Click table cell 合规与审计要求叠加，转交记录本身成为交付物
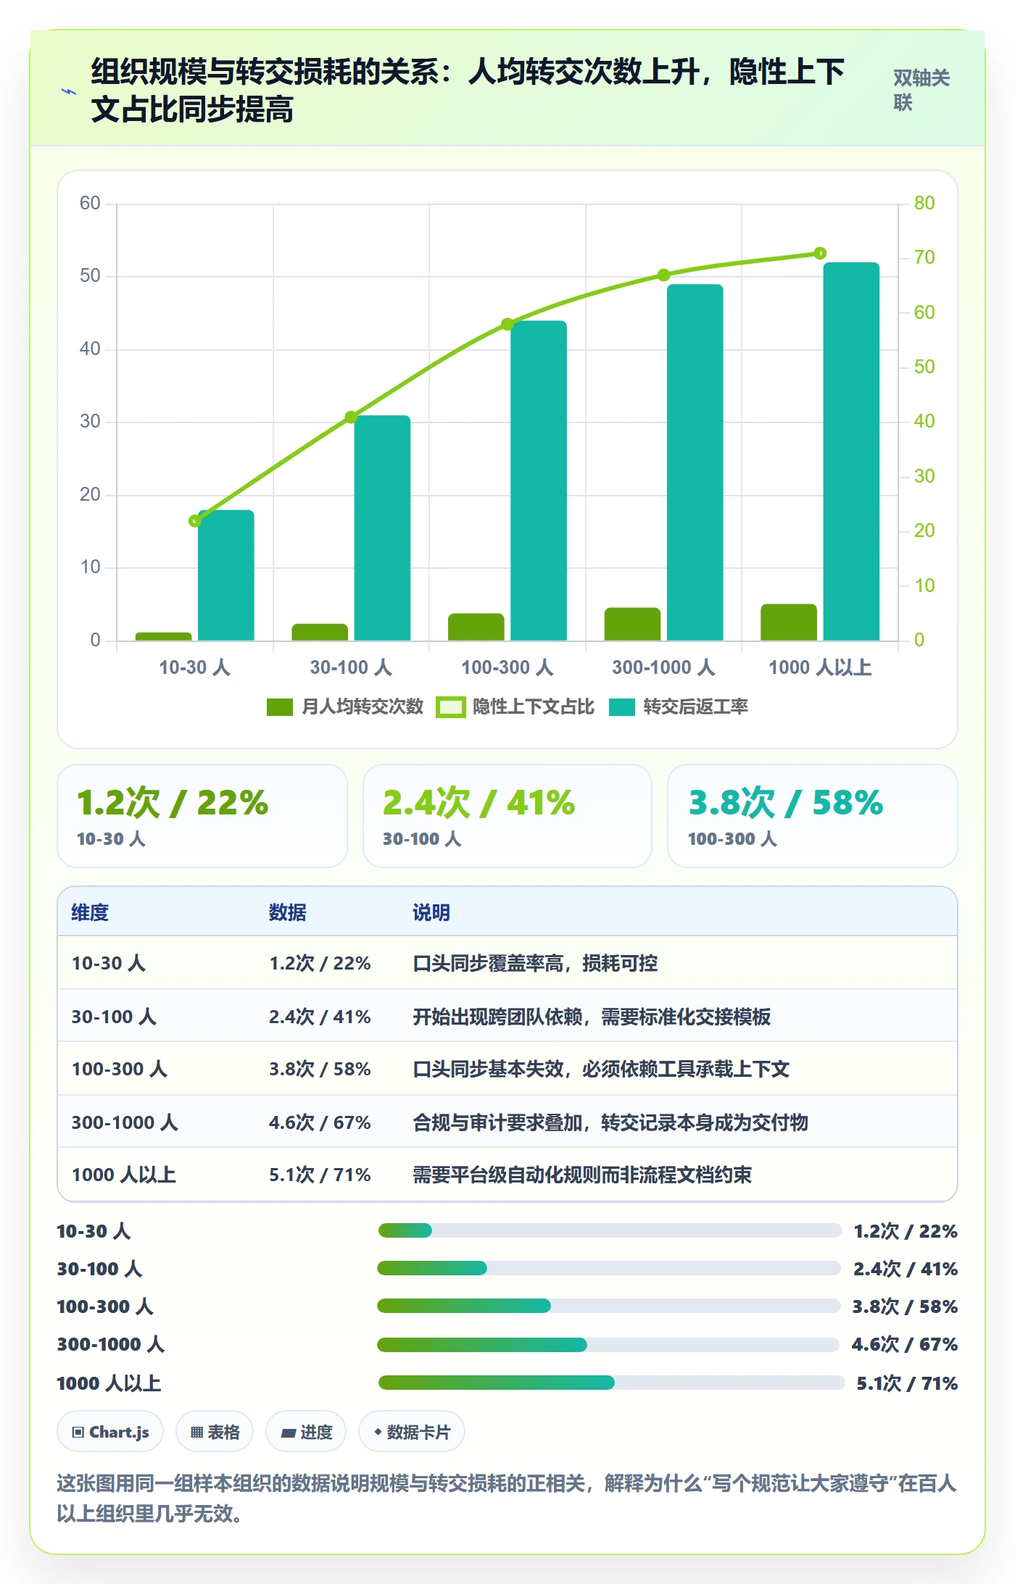The height and width of the screenshot is (1584, 1015). pyautogui.click(x=610, y=1122)
